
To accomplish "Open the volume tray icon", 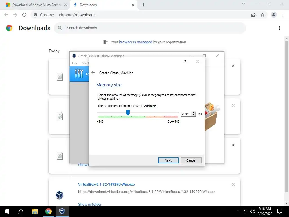I will tap(253, 211).
